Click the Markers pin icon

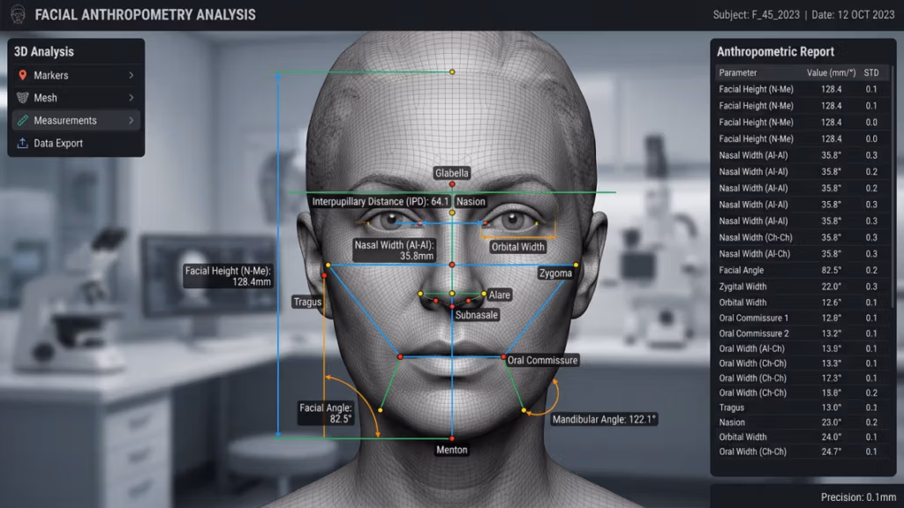tap(22, 76)
